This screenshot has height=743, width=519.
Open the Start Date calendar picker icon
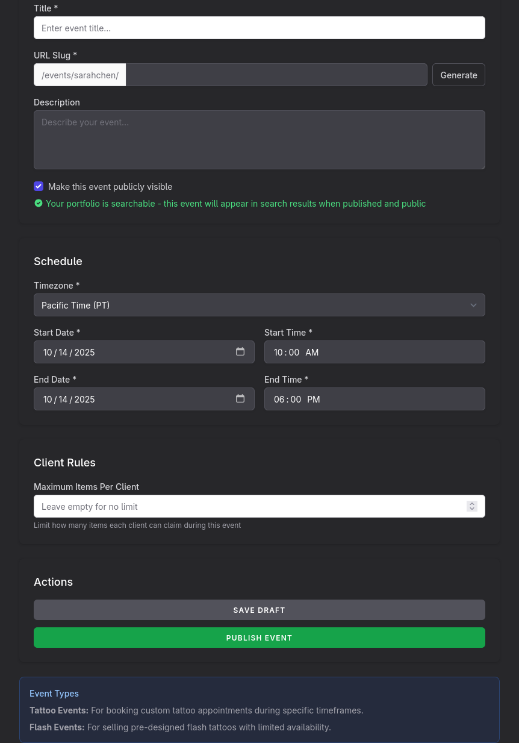240,352
